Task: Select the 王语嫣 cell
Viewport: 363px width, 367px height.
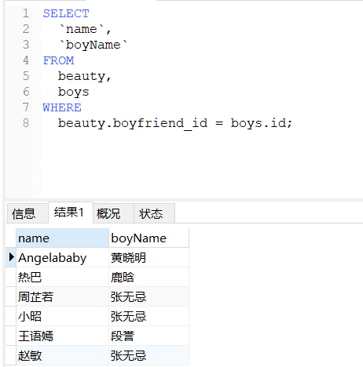Action: pyautogui.click(x=62, y=336)
